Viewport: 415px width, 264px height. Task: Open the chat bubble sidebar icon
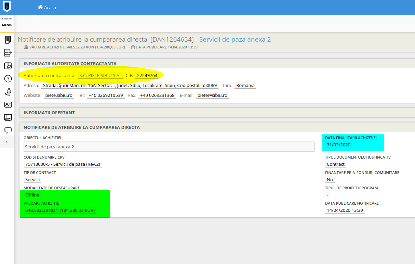tap(8, 130)
